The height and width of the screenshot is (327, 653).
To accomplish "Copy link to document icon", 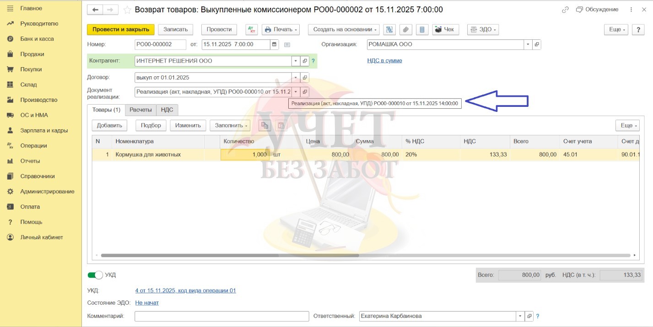I will point(566,10).
